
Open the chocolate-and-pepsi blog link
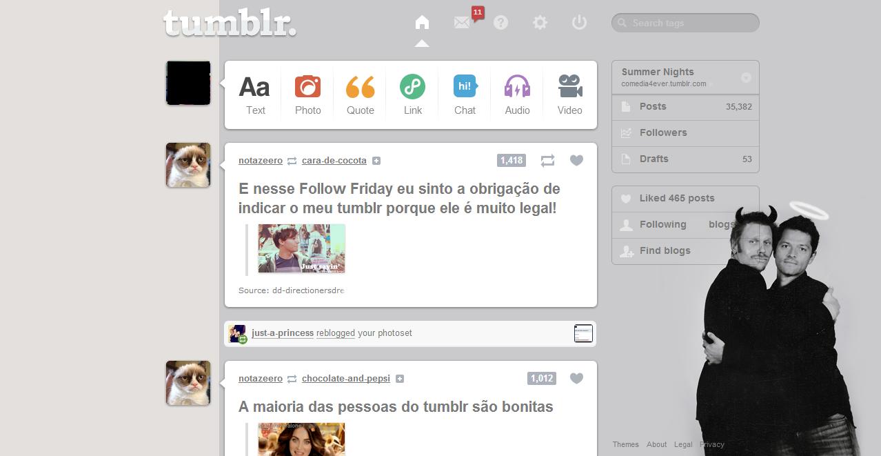pos(346,379)
